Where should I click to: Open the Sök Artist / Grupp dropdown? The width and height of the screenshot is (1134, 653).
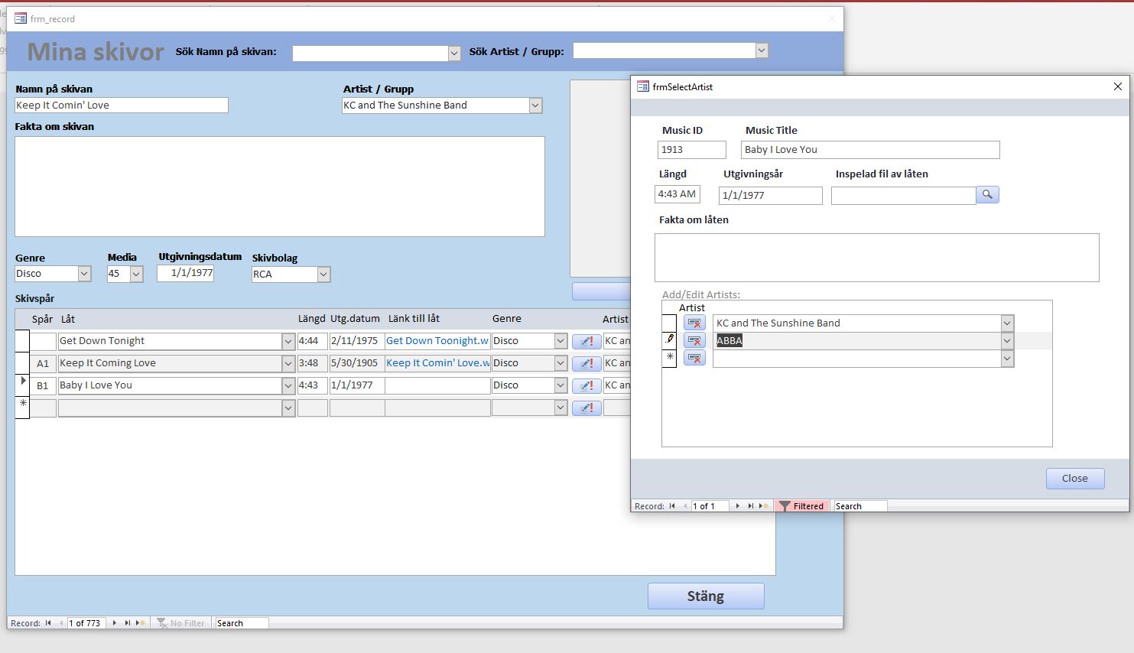tap(762, 50)
